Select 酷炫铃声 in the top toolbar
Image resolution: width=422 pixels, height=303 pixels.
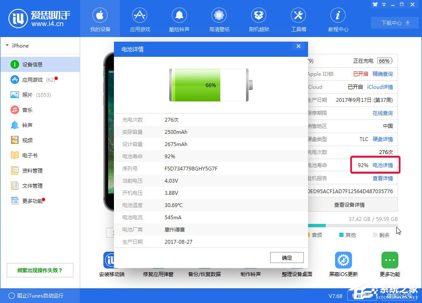pos(179,19)
